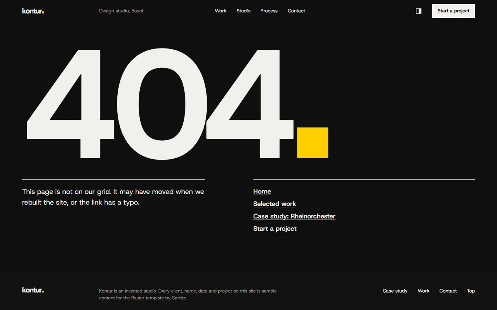Click the footer "Kontur is an invented studio" note
The height and width of the screenshot is (310, 497).
188,294
